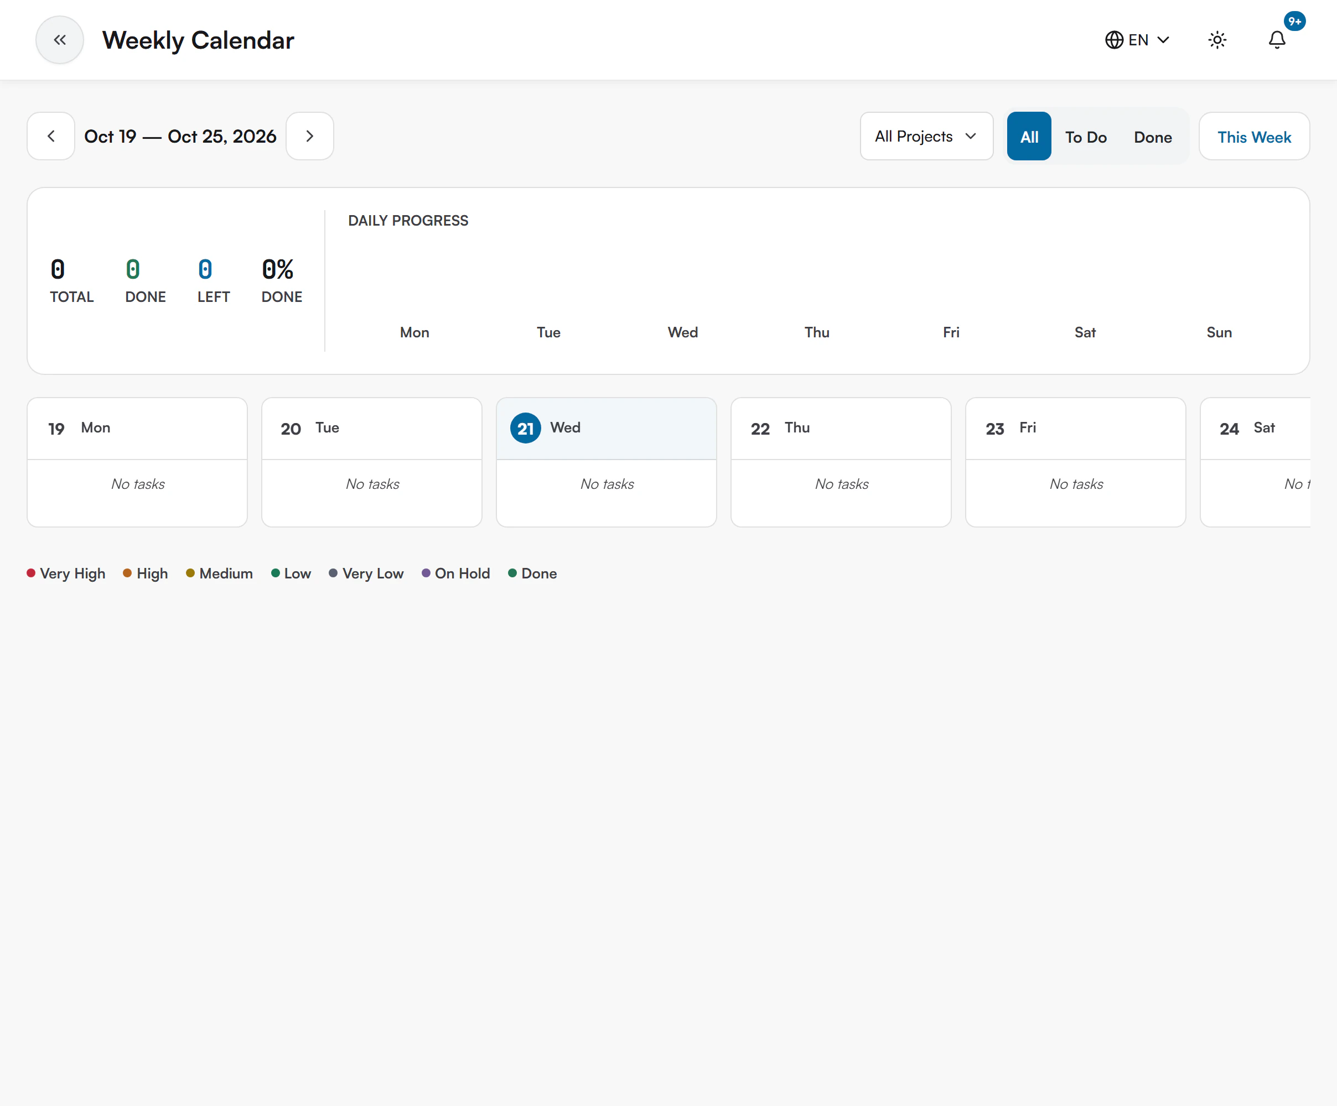Select the All filter tab

1029,136
